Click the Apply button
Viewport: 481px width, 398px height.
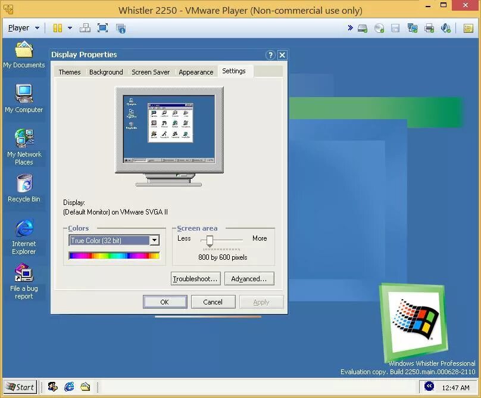261,302
